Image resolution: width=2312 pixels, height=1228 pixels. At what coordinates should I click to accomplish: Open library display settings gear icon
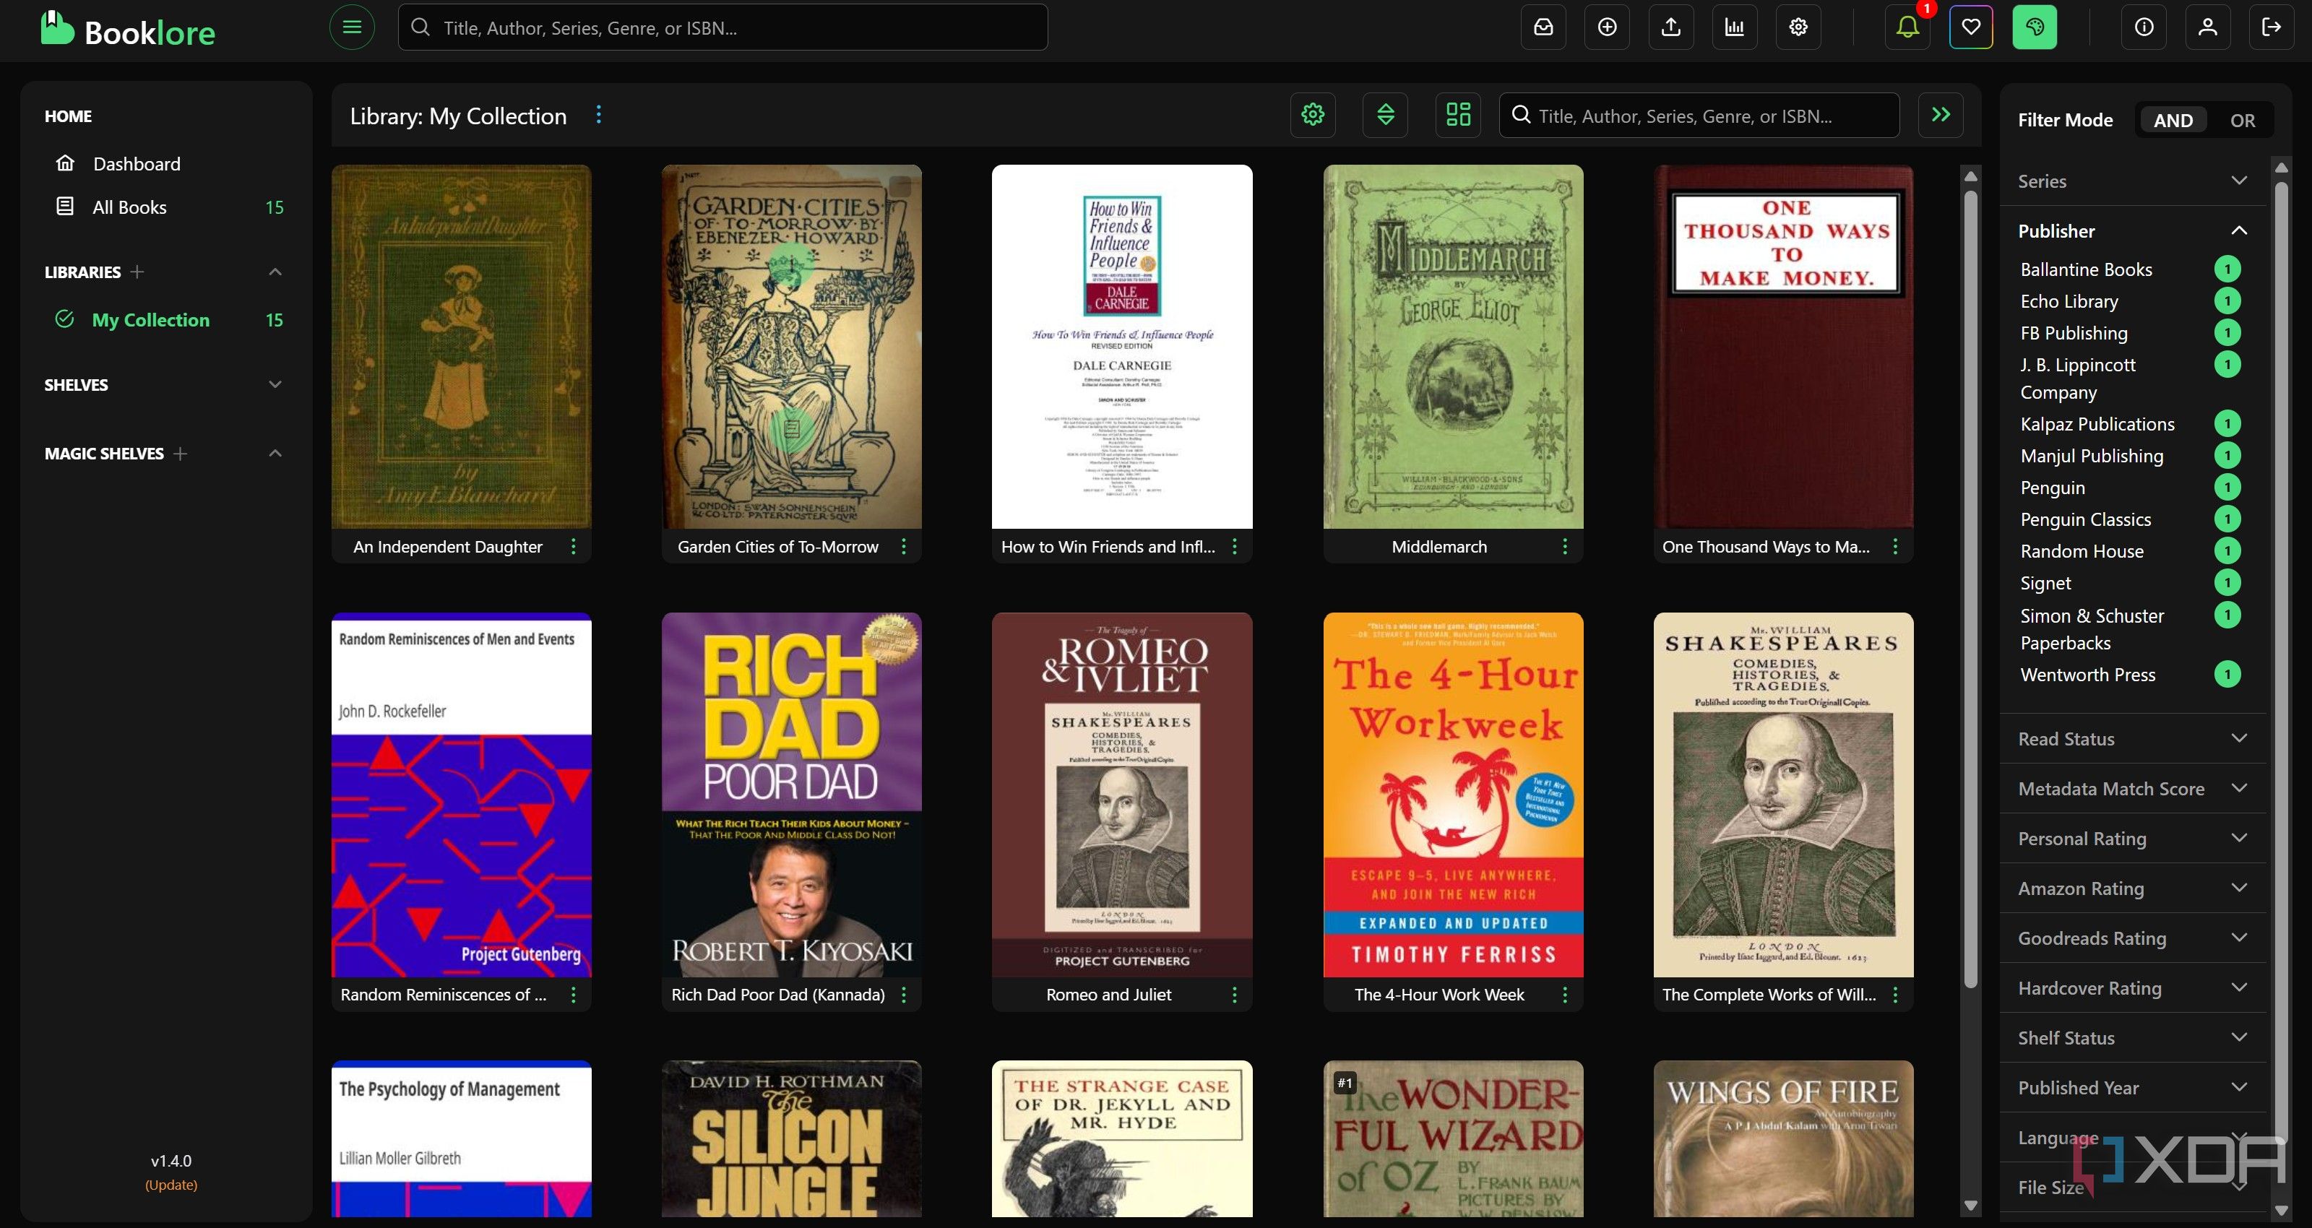[1313, 115]
